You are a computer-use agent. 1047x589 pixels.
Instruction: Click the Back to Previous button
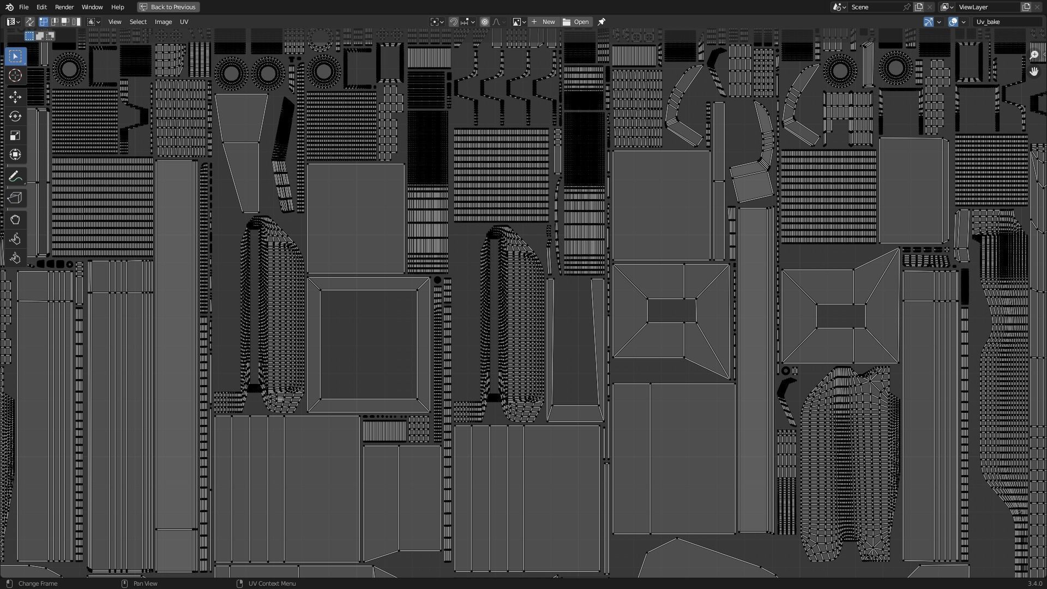[x=168, y=7]
